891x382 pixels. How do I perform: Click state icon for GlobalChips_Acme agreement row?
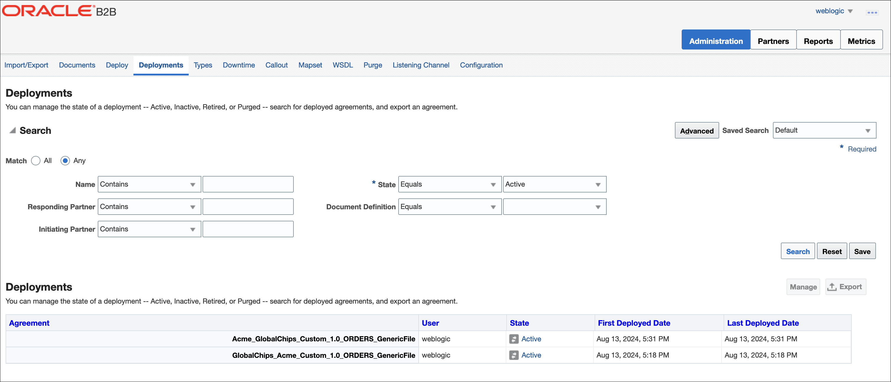pos(514,355)
